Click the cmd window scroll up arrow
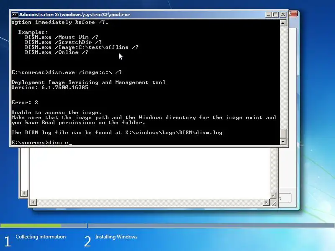This screenshot has height=251, width=335. point(283,23)
